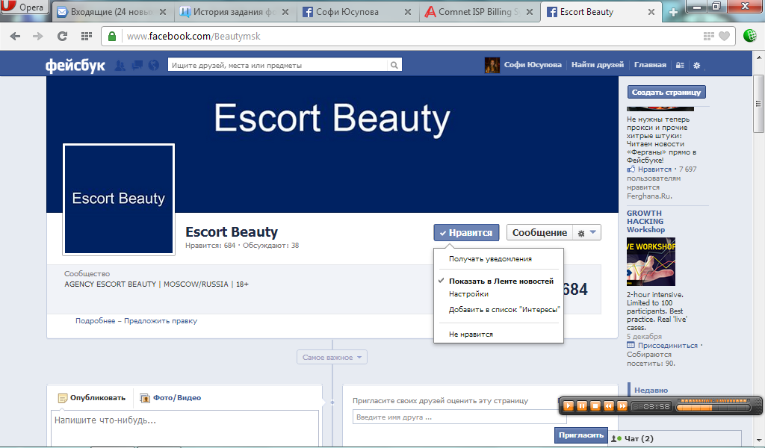Click the media player fast-forward button
The width and height of the screenshot is (765, 448).
pyautogui.click(x=622, y=405)
